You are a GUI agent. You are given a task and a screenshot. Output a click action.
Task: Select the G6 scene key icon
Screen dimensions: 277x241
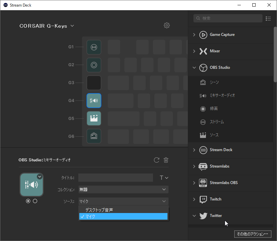click(x=94, y=136)
